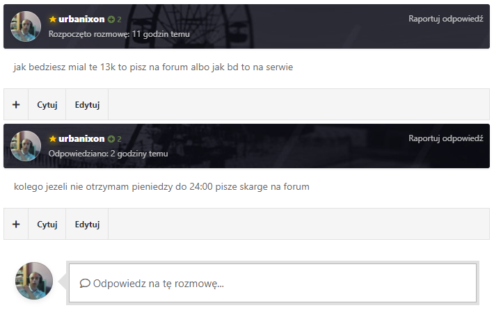The height and width of the screenshot is (317, 494).
Task: Click the green reputation badge in the second post
Action: click(114, 139)
